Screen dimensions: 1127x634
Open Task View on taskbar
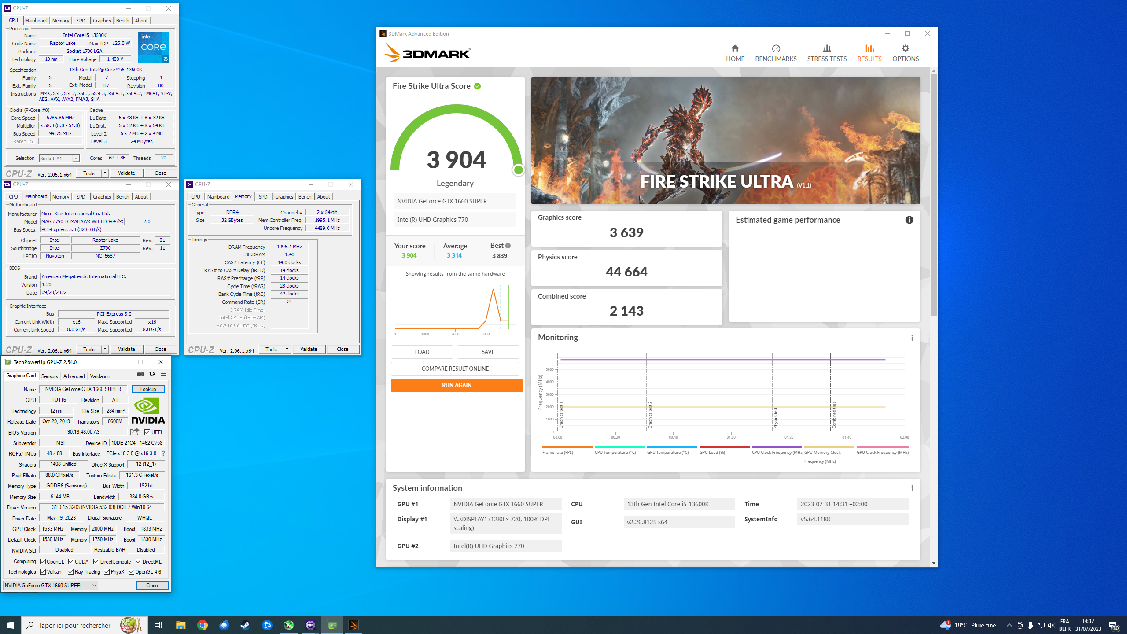click(158, 625)
